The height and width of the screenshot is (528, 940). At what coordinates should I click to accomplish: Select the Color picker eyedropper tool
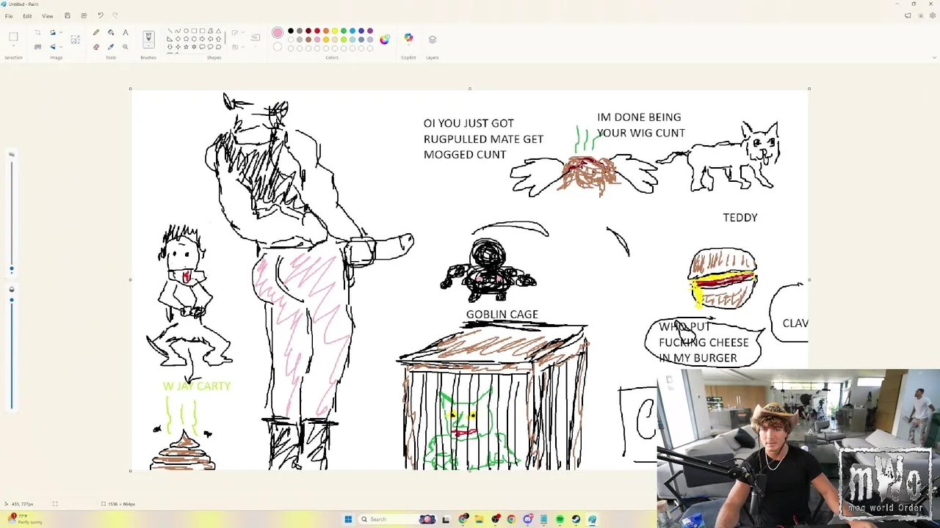[x=111, y=47]
